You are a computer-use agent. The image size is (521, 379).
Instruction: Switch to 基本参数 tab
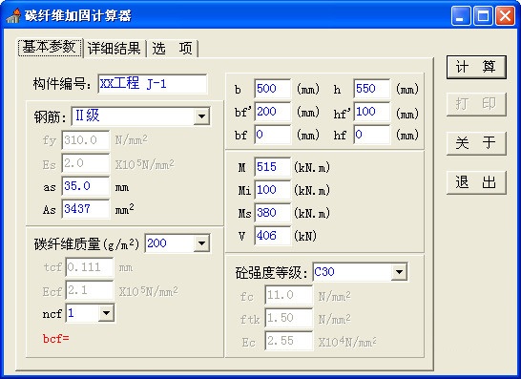pyautogui.click(x=50, y=48)
